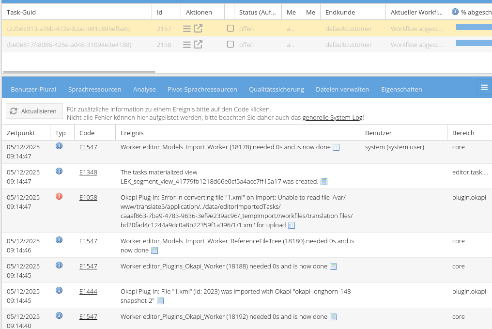Tick the checkbox for task 2158

click(x=231, y=45)
